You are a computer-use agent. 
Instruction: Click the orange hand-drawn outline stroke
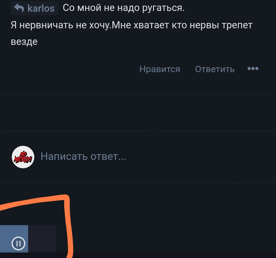68,220
